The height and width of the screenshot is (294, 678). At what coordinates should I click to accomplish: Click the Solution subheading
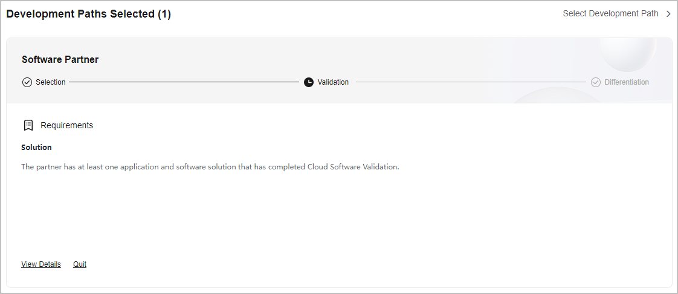[x=36, y=147]
